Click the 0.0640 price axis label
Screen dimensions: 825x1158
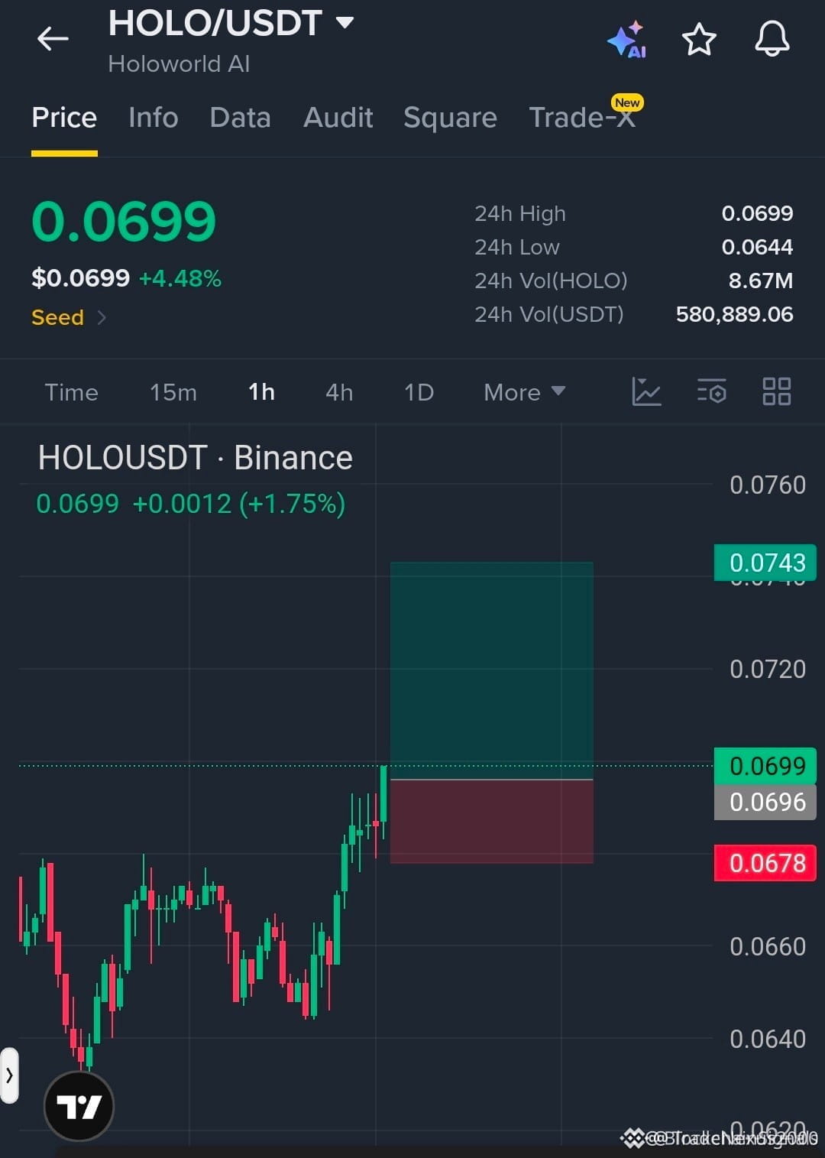coord(768,1039)
